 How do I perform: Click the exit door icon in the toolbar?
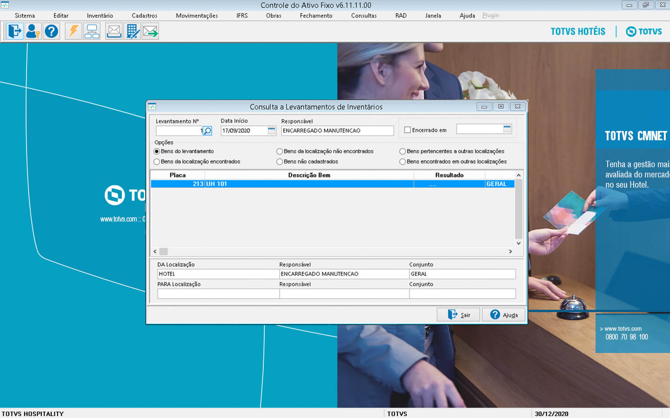click(x=15, y=32)
